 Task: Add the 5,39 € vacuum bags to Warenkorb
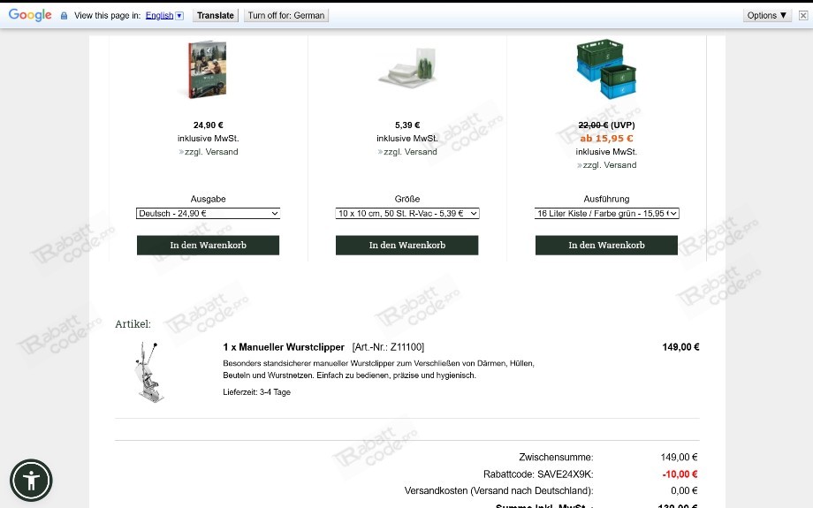[x=407, y=246]
